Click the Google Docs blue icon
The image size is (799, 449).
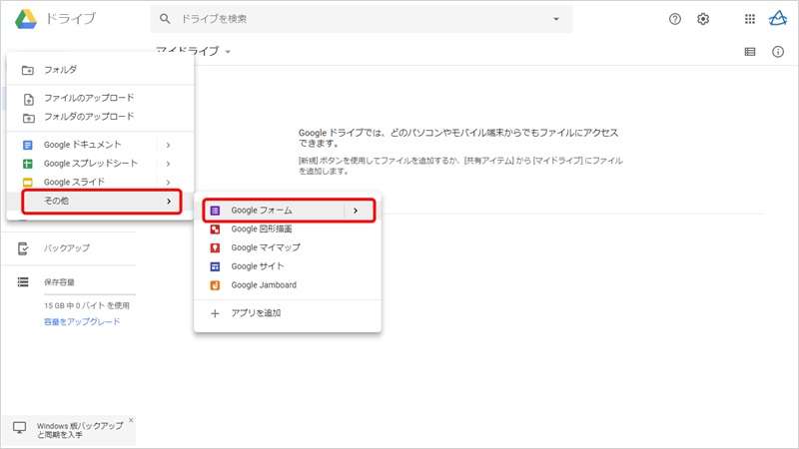pyautogui.click(x=28, y=145)
